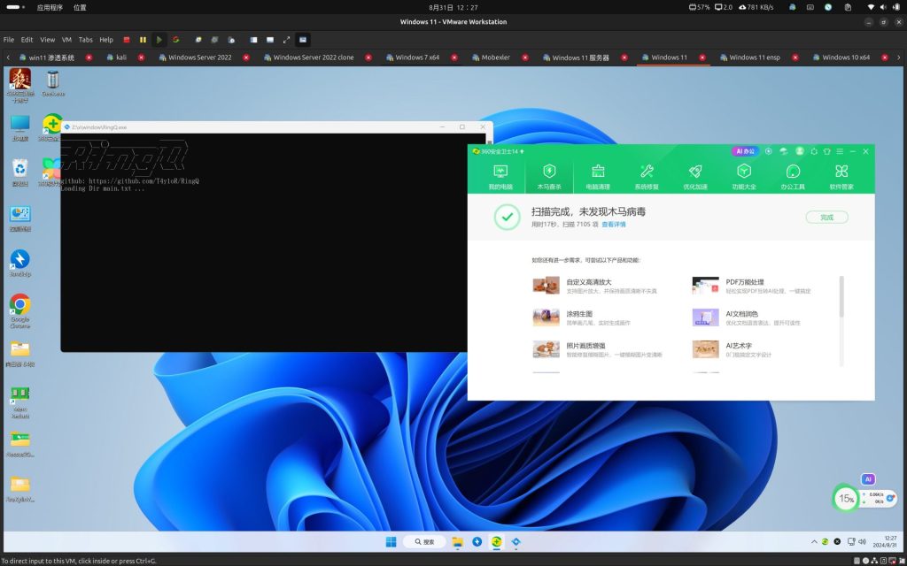This screenshot has width=907, height=566.
Task: Open 我的电脑 section in 360 Security
Action: click(500, 177)
